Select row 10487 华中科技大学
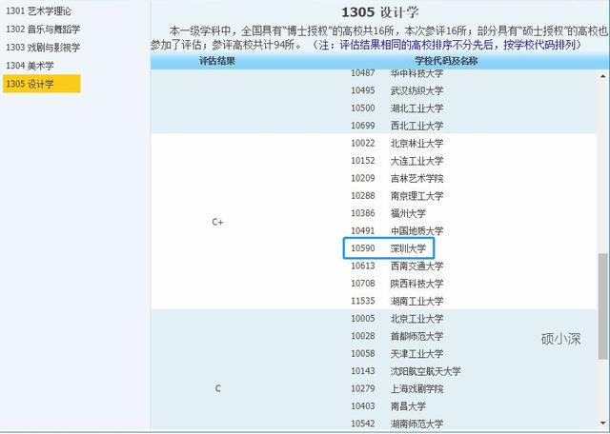610x434 pixels. click(x=396, y=73)
